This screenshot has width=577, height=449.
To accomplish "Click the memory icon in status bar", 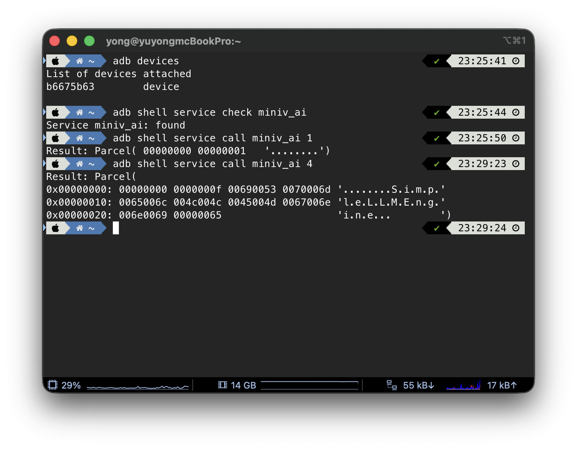I will [223, 385].
